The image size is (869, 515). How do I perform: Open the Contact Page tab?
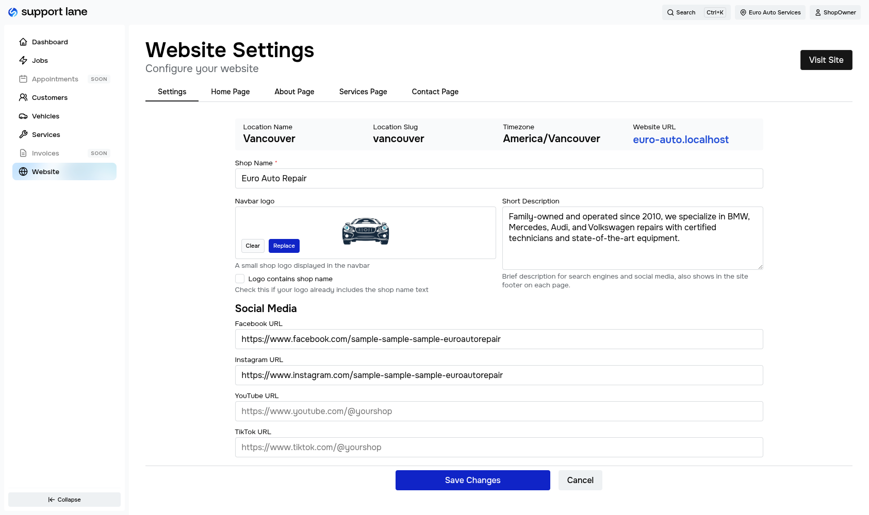point(435,92)
